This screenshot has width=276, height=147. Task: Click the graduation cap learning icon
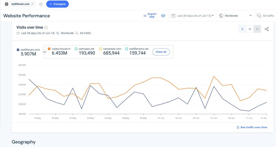point(163,16)
